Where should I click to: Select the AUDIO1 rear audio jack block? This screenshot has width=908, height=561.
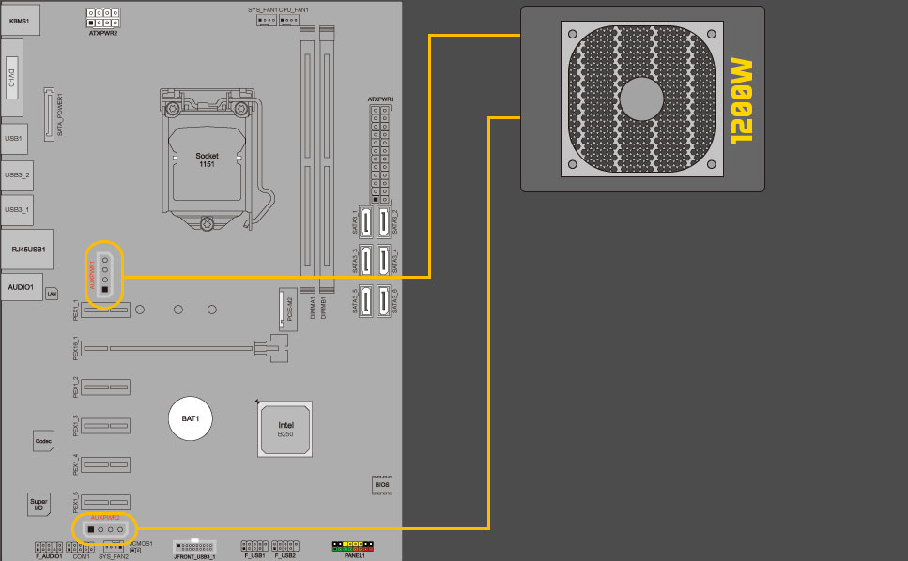[21, 286]
